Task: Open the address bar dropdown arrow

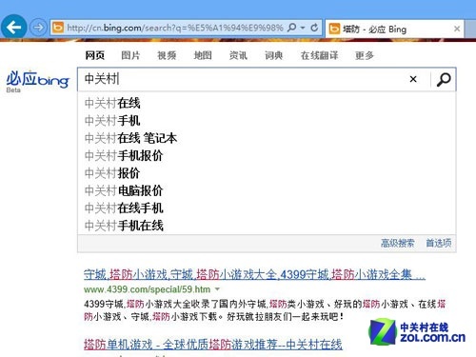Action: pyautogui.click(x=303, y=28)
